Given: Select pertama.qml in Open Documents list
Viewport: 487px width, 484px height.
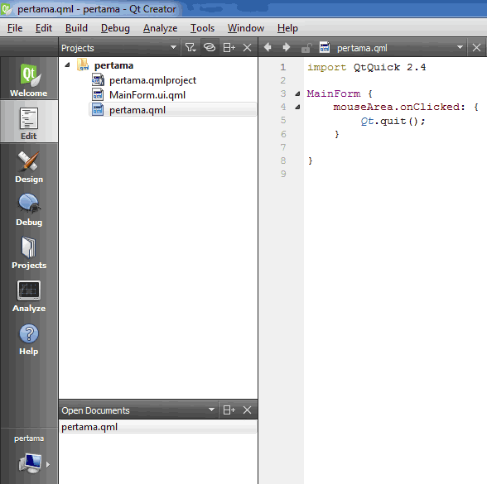Looking at the screenshot, I should pyautogui.click(x=157, y=427).
